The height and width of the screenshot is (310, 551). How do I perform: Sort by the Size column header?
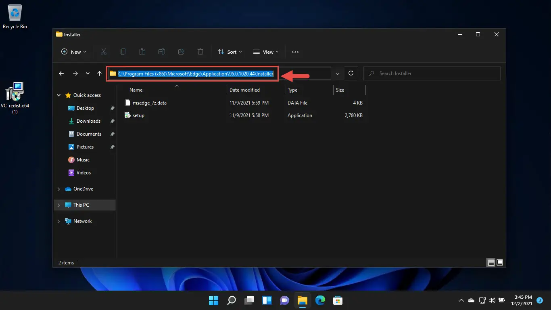(340, 90)
